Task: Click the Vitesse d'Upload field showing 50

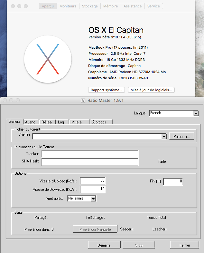Action: (x=93, y=181)
